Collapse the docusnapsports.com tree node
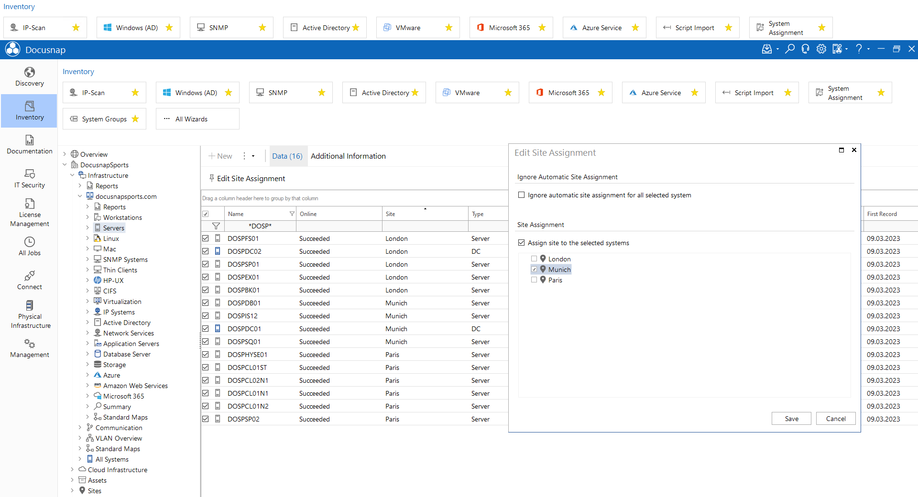 tap(80, 196)
